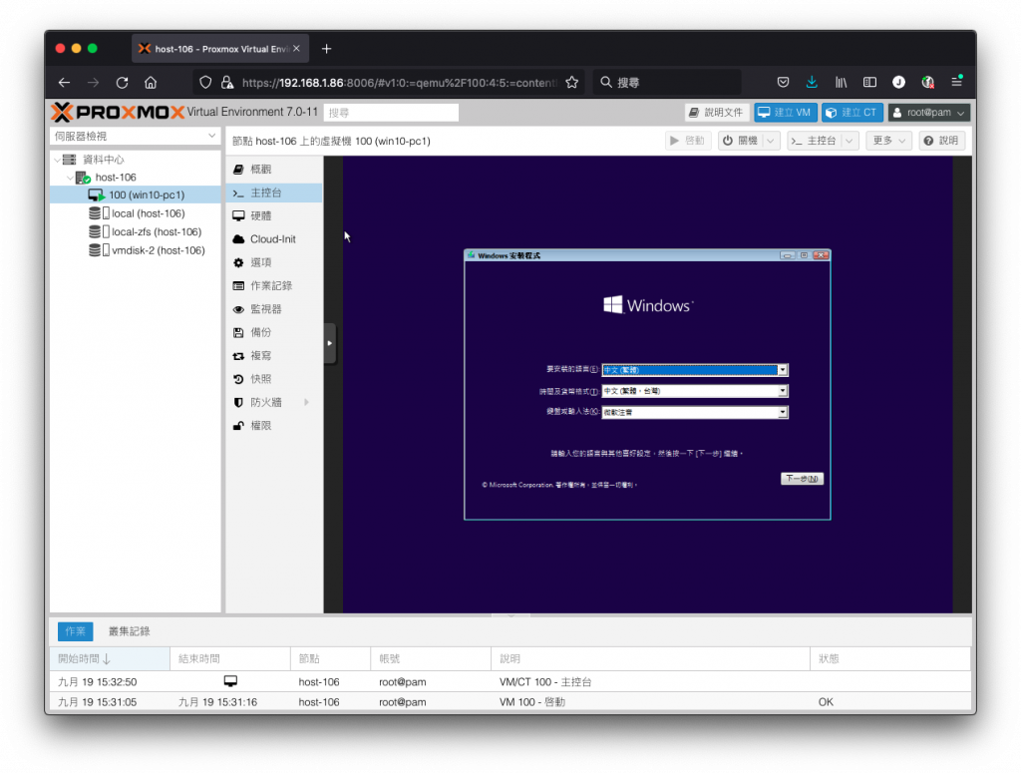This screenshot has width=1021, height=774.
Task: Switch to the 叢集記錄 cluster log tab
Action: (x=129, y=631)
